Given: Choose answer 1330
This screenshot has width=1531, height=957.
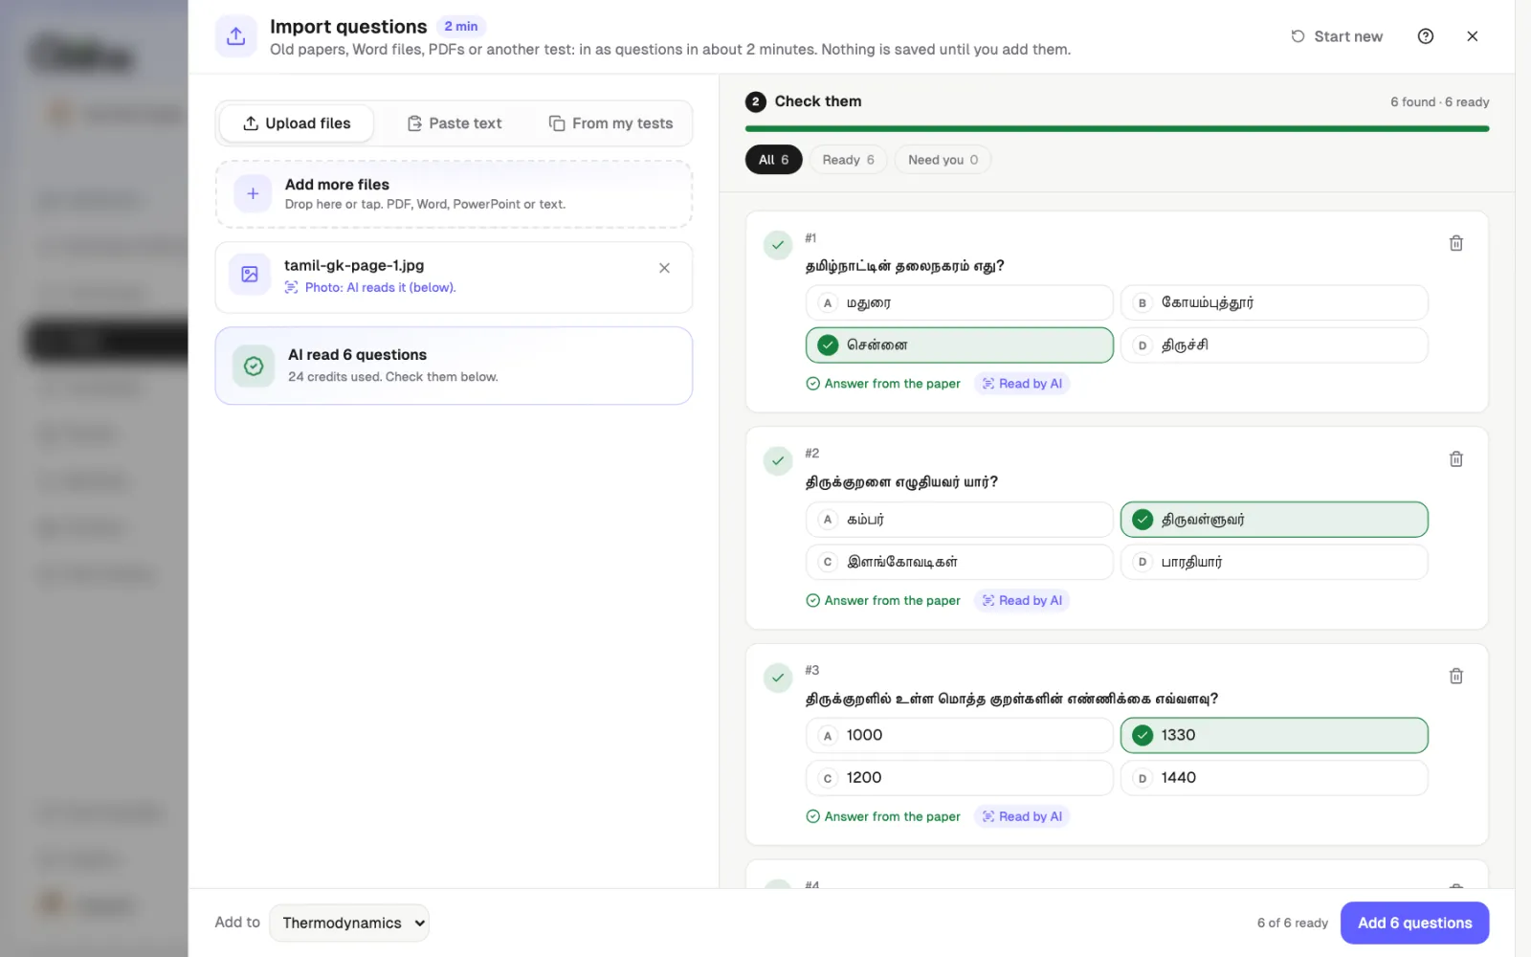Looking at the screenshot, I should [1274, 735].
